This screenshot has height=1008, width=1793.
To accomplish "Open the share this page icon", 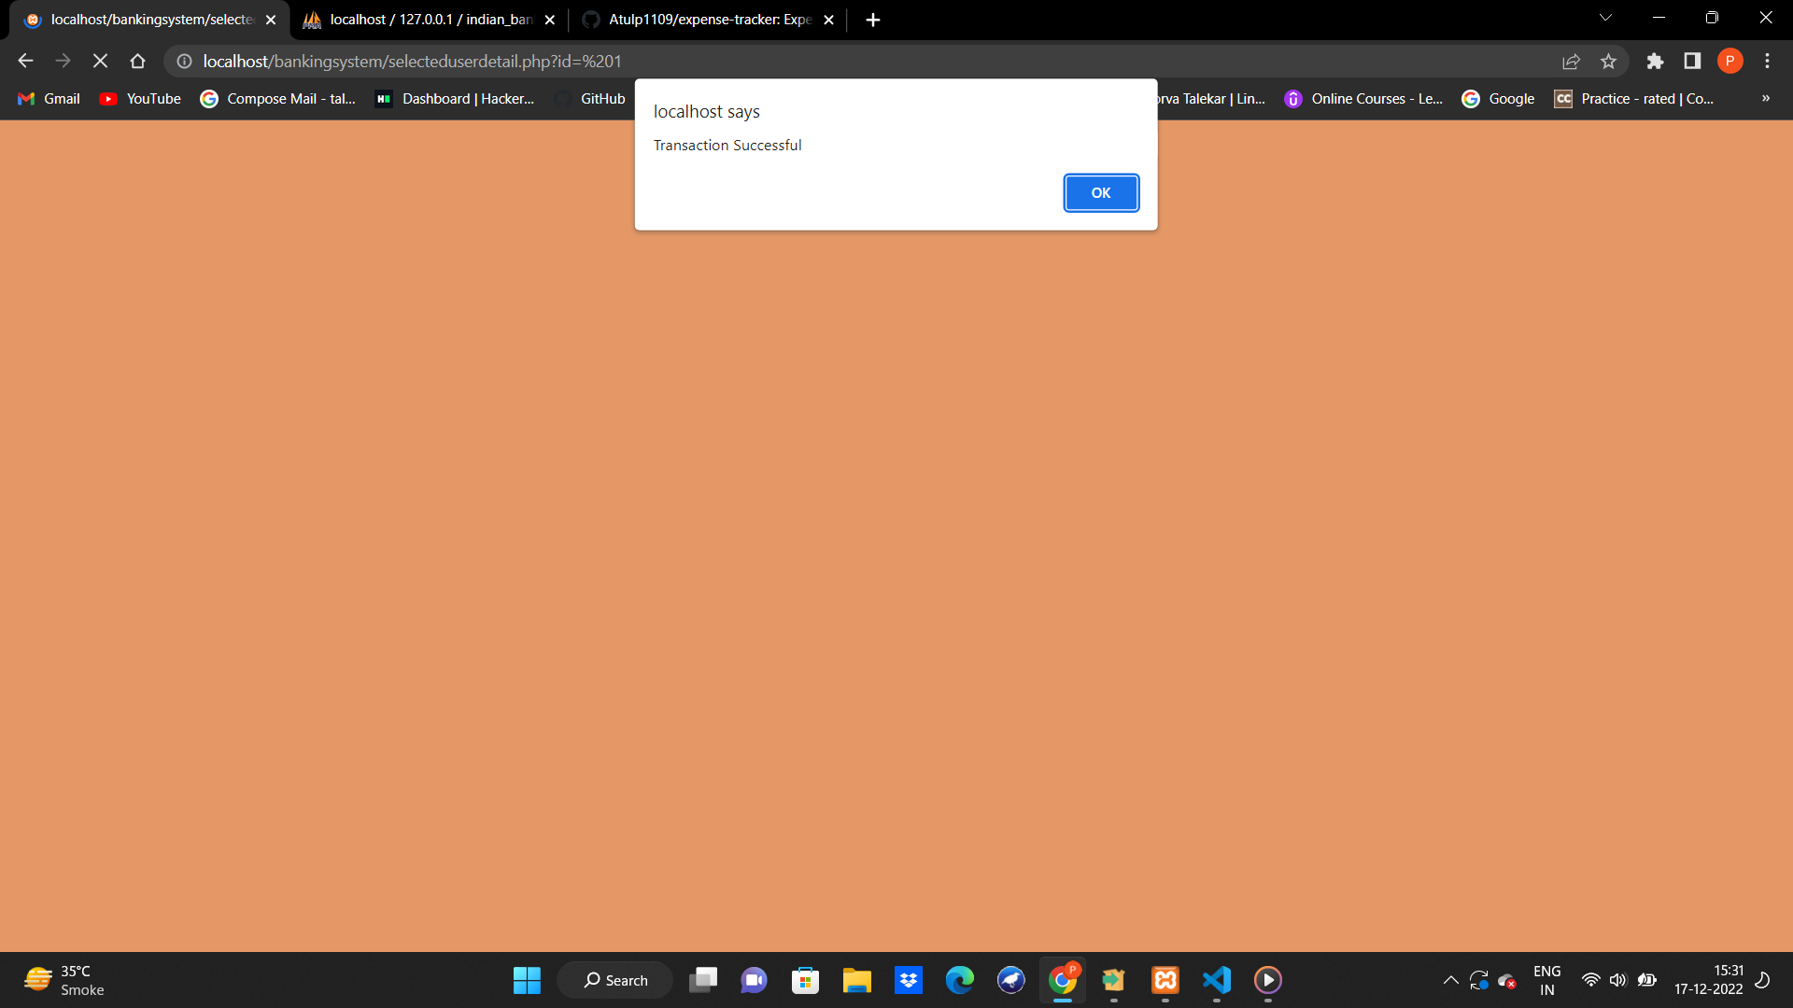I will pos(1572,61).
